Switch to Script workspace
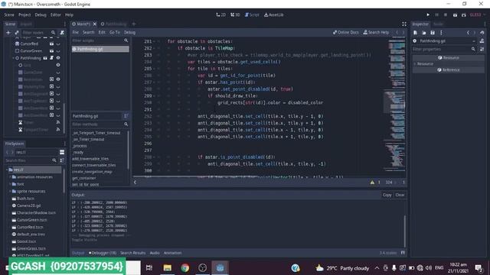This screenshot has height=275, width=490. click(252, 15)
